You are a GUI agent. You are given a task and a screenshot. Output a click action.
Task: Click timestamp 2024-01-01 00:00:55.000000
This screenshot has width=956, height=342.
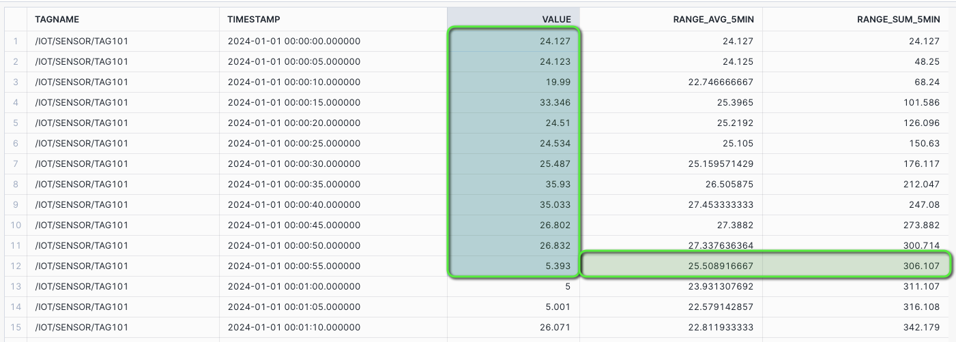(294, 266)
